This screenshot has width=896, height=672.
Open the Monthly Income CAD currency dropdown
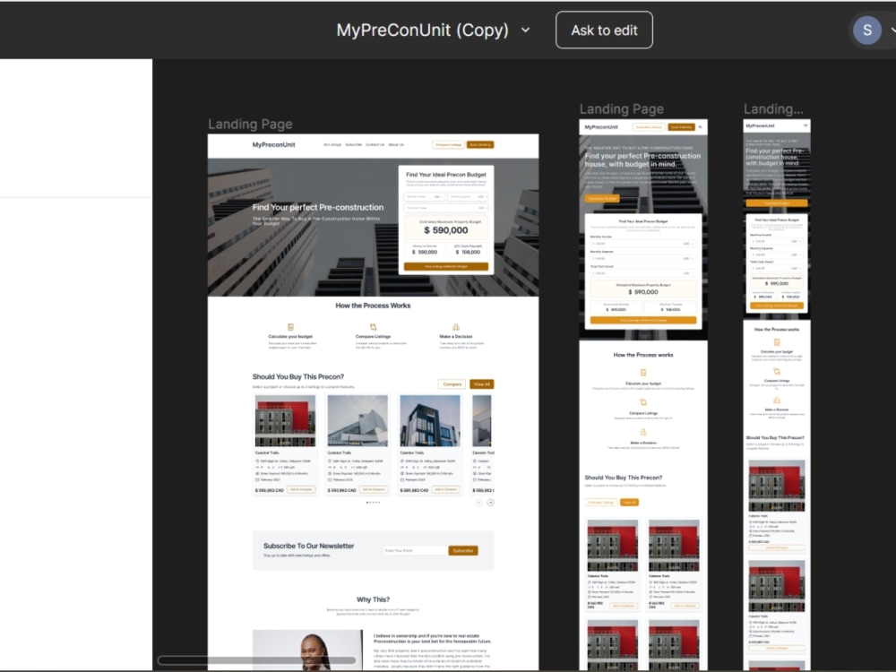440,197
